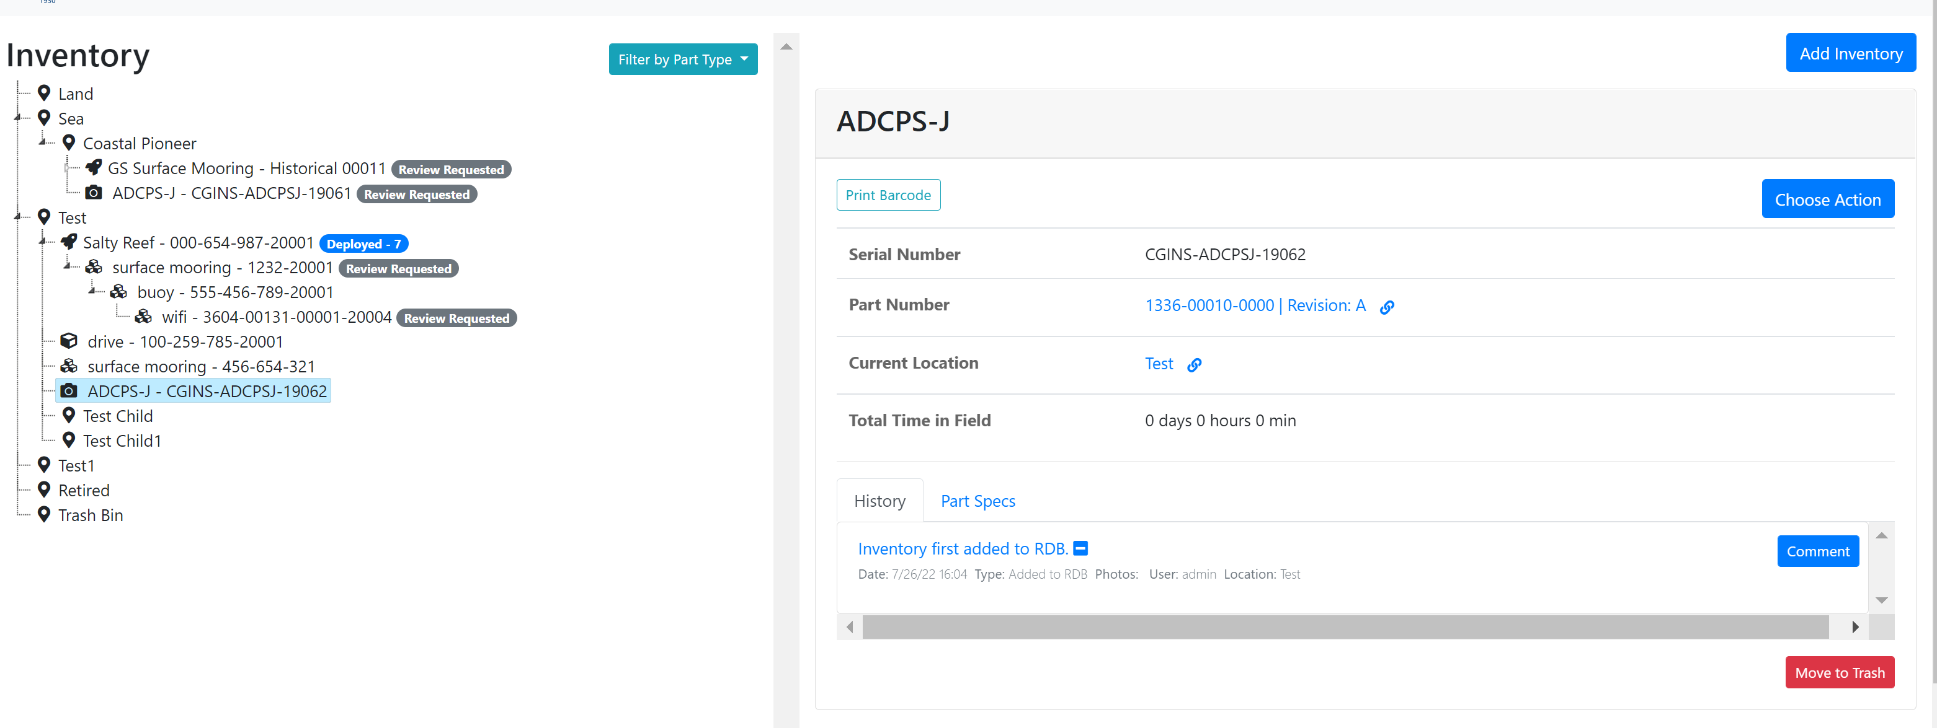
Task: Click the Move to Trash button
Action: click(x=1840, y=672)
